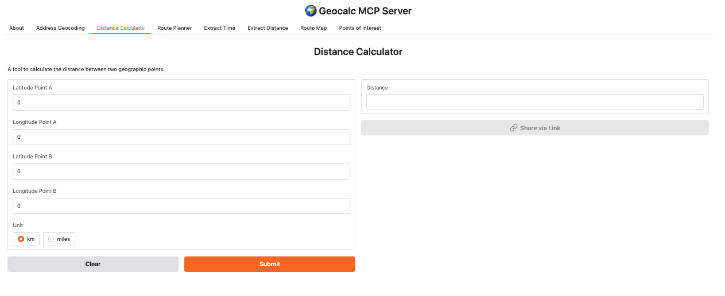Screen dimensions: 725x296
Task: Select the km unit radio button
Action: pyautogui.click(x=21, y=239)
